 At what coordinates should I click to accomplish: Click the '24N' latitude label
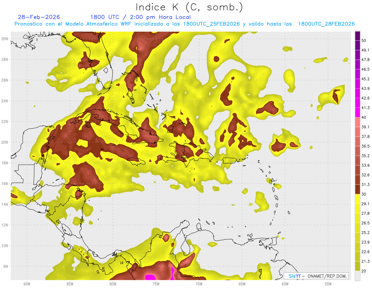(x=5, y=101)
